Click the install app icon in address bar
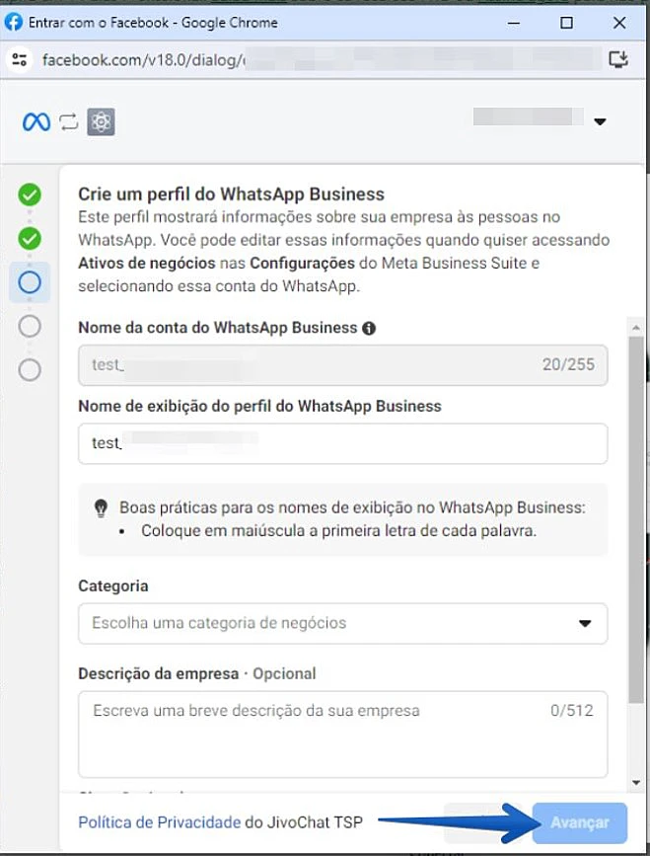This screenshot has height=856, width=650. coord(618,59)
